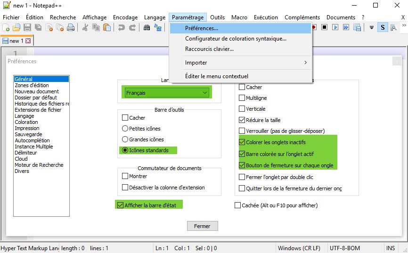This screenshot has width=408, height=253.
Task: Click the Save file diskette icon
Action: pos(27,27)
